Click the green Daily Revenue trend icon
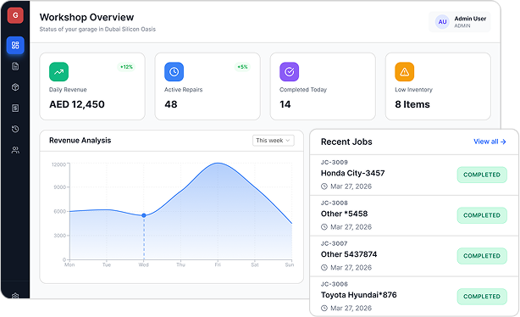 click(58, 72)
